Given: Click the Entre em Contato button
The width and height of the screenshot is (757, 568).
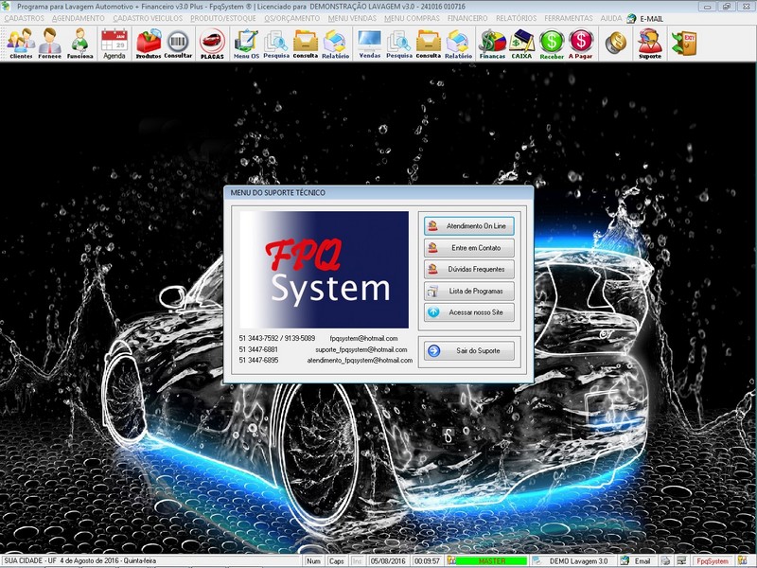Looking at the screenshot, I should 468,248.
